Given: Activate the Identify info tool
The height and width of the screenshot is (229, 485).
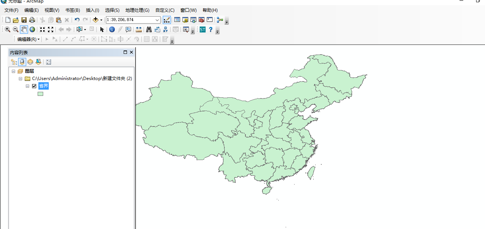Looking at the screenshot, I should point(112,30).
